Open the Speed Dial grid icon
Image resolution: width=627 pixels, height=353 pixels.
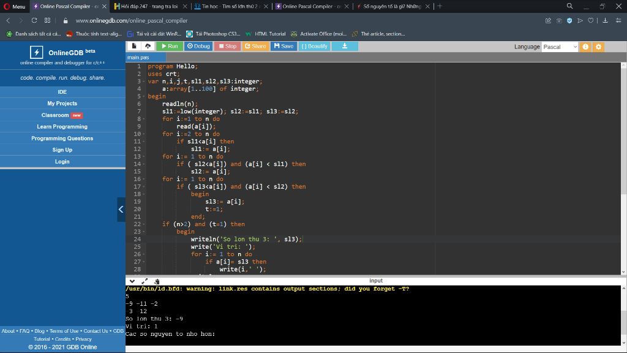48,20
